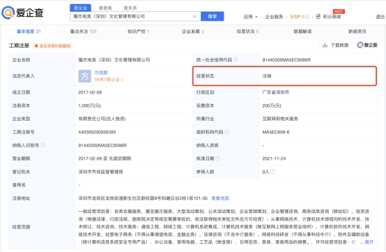
Task: Select the paid-in capital 200万(元)
Action: point(272,106)
